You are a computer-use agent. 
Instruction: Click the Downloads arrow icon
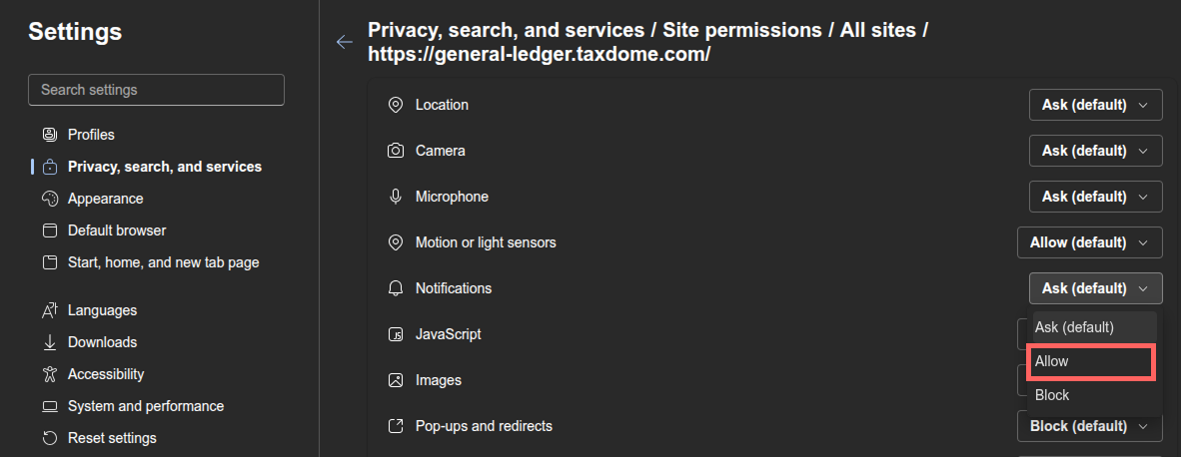pyautogui.click(x=50, y=342)
